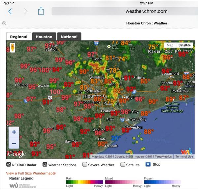The image size is (198, 190).
Task: Switch to the Houston tab
Action: [x=44, y=37]
